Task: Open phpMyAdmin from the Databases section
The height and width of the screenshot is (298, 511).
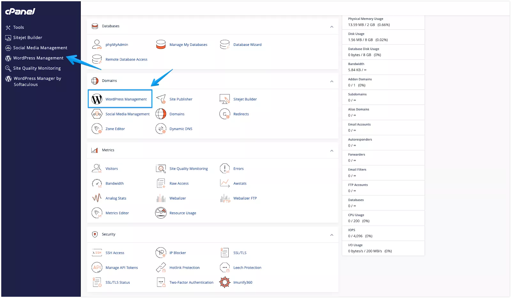Action: tap(117, 45)
